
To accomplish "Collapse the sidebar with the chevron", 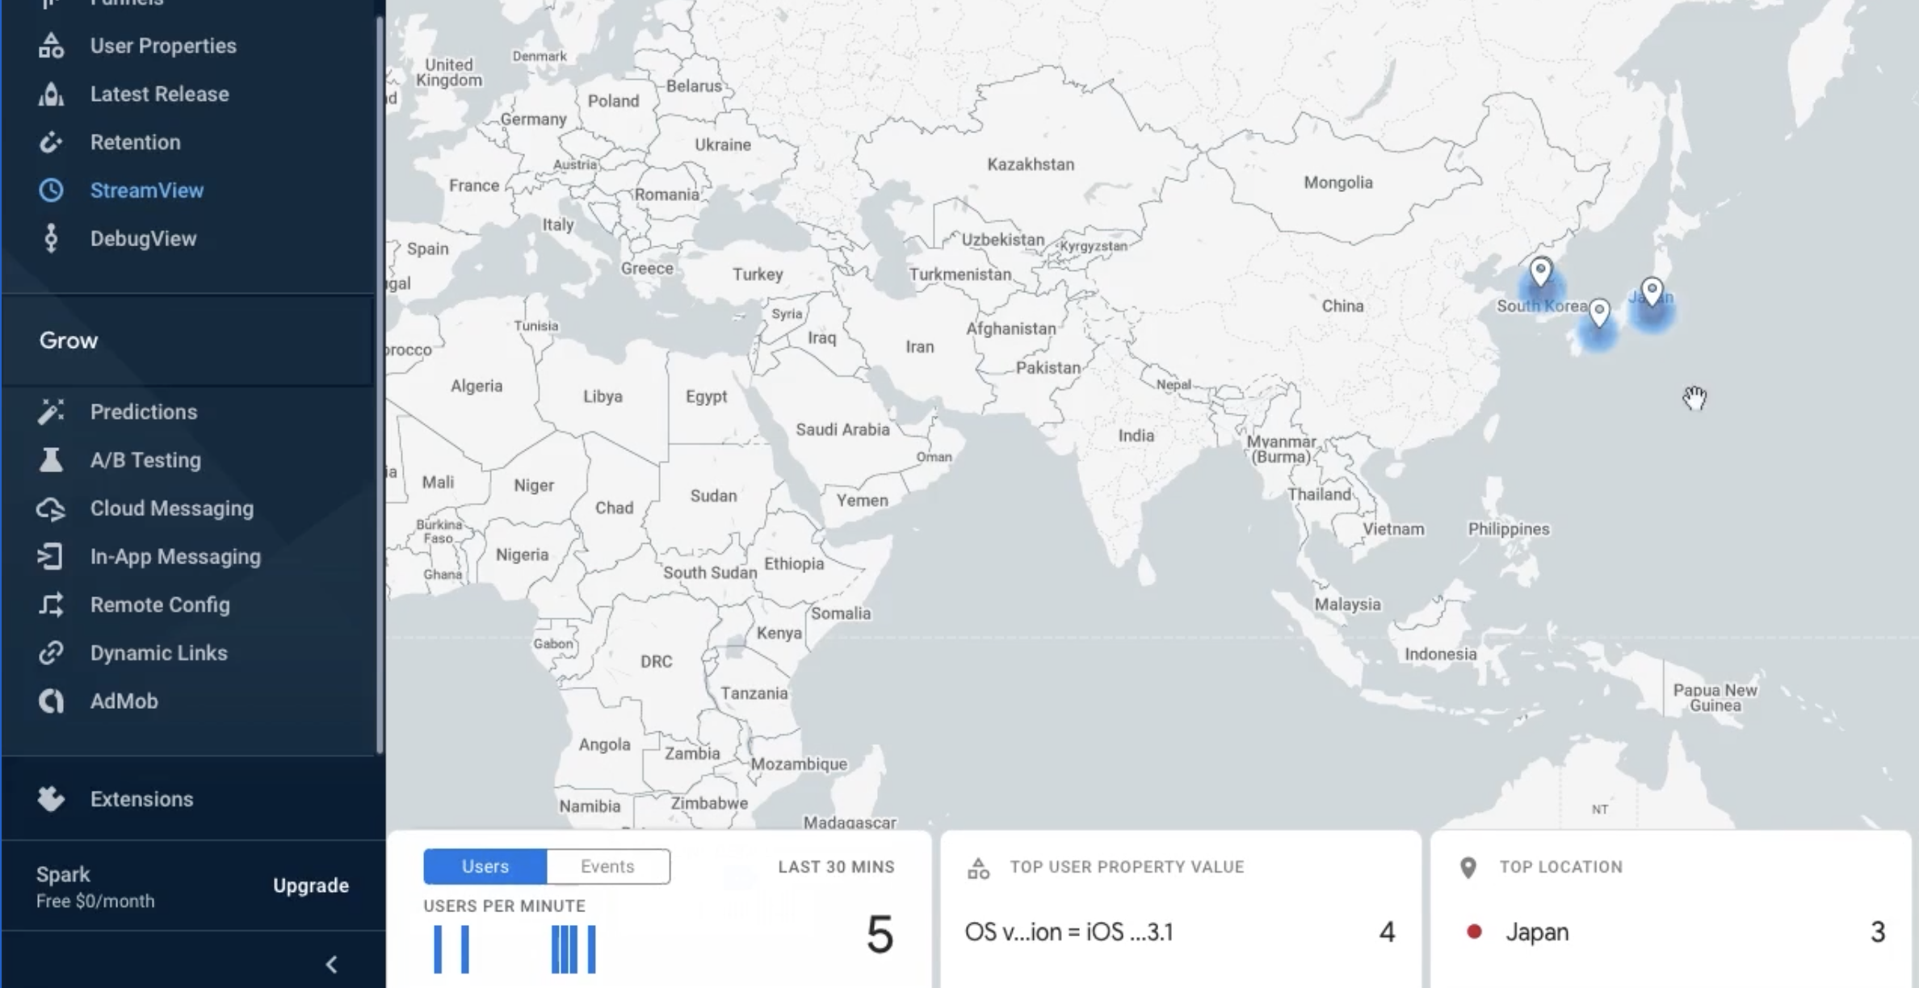I will 331,965.
